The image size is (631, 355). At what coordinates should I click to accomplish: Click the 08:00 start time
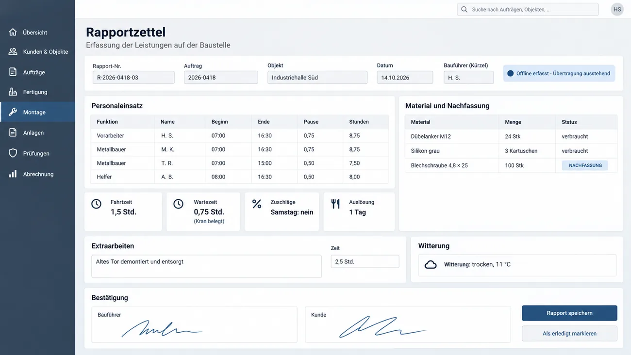pos(218,177)
